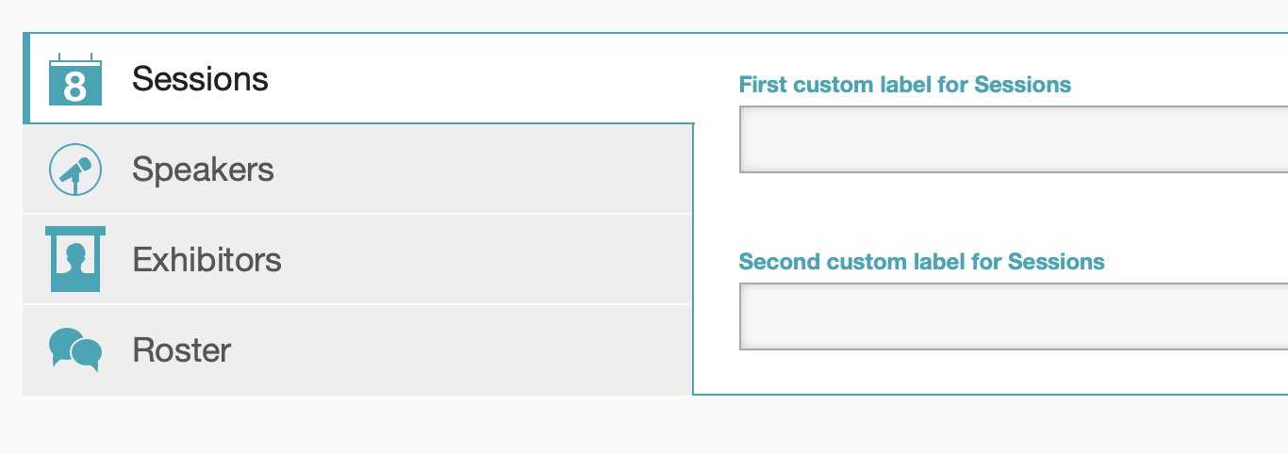Click the number 8 on the calendar icon
This screenshot has height=454, width=1288.
74,88
